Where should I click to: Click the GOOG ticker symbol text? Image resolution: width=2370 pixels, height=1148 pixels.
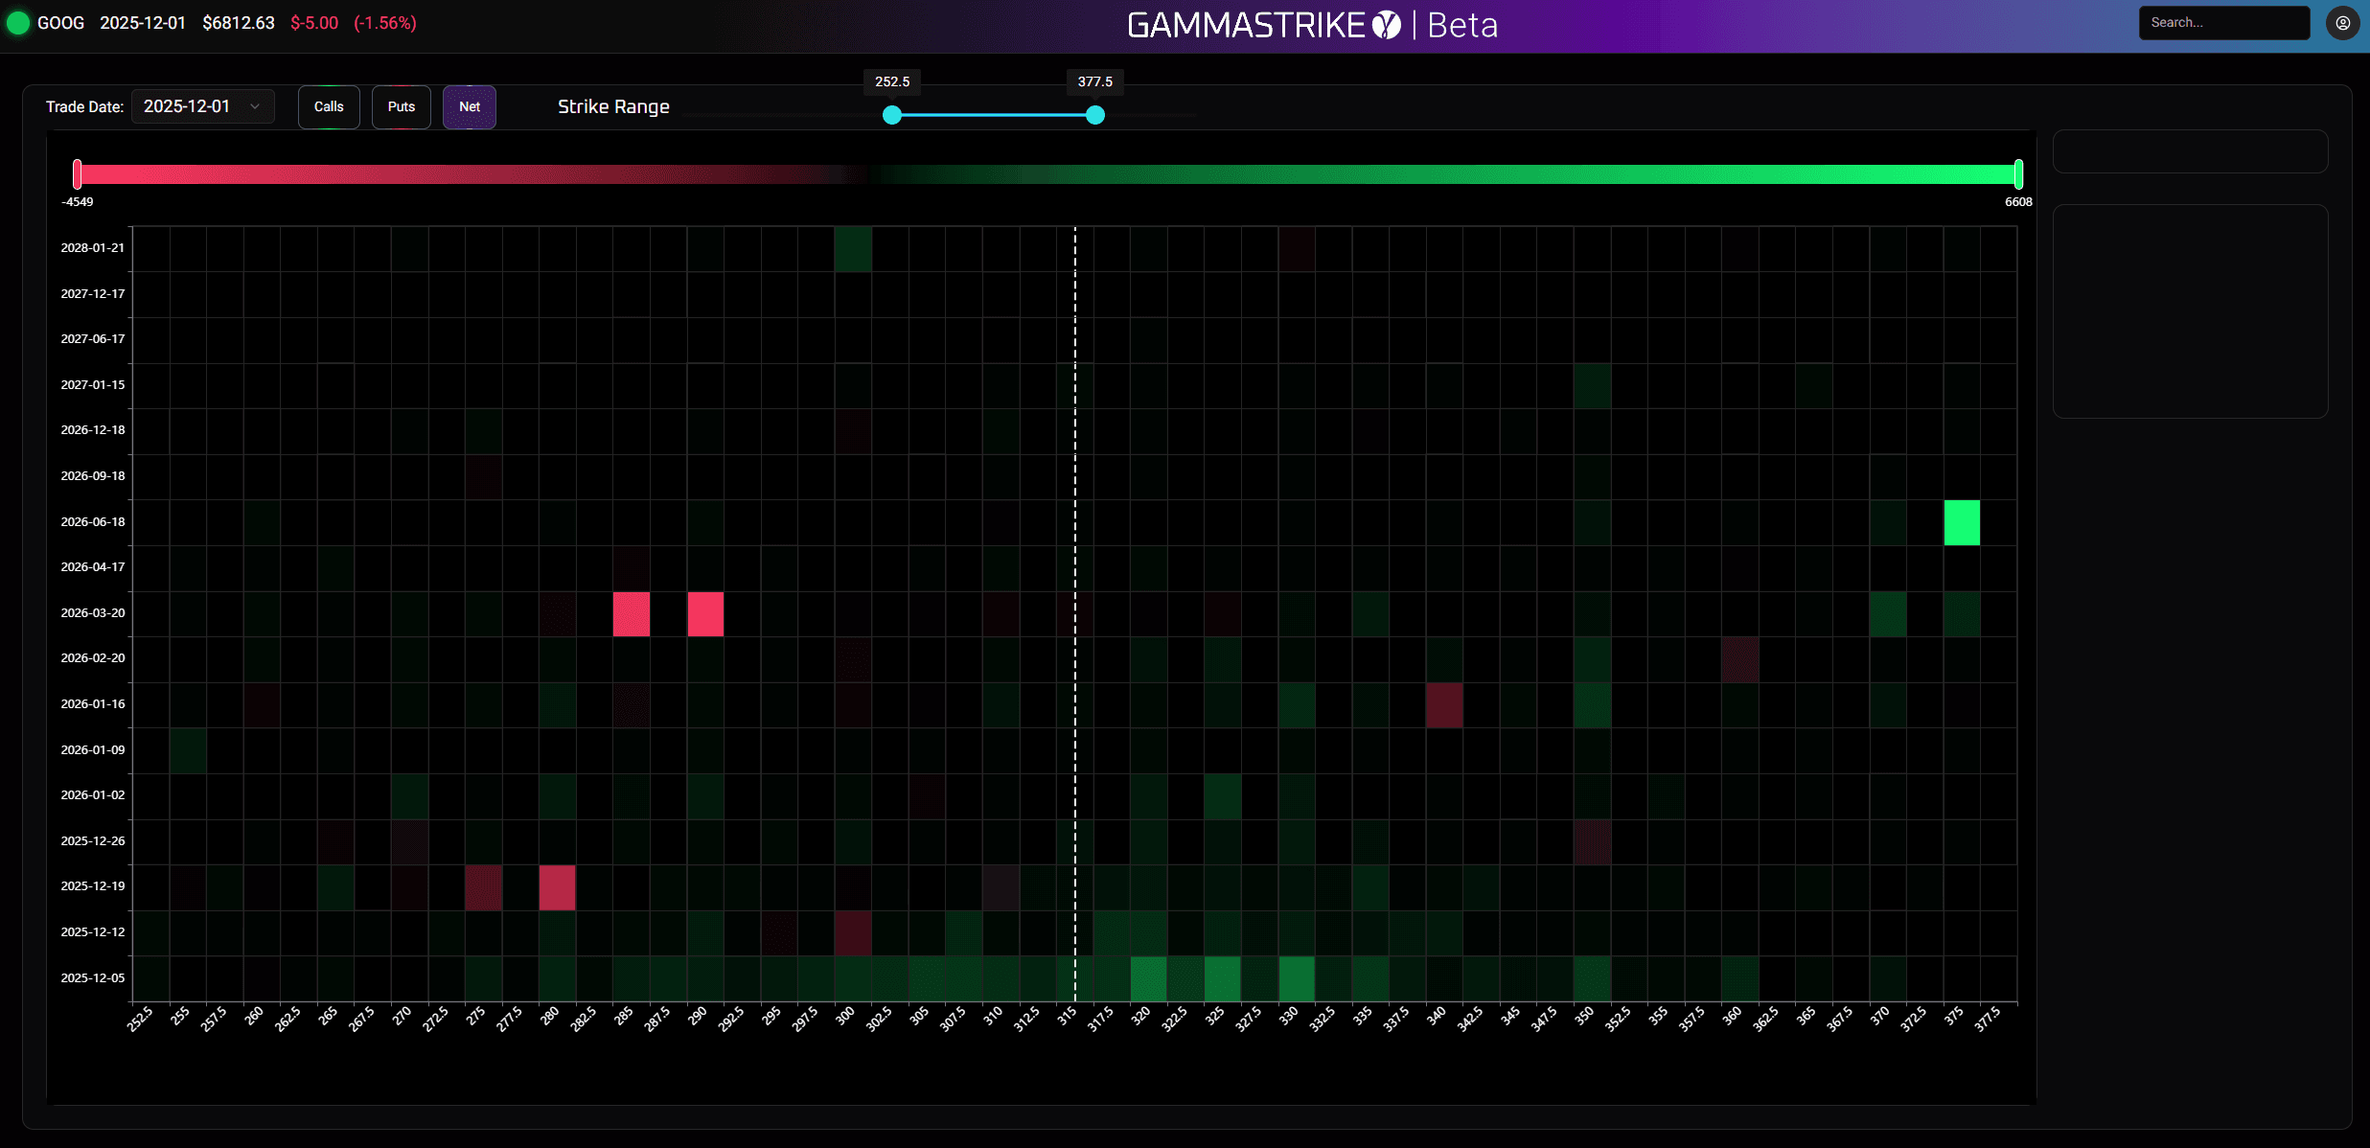(60, 23)
